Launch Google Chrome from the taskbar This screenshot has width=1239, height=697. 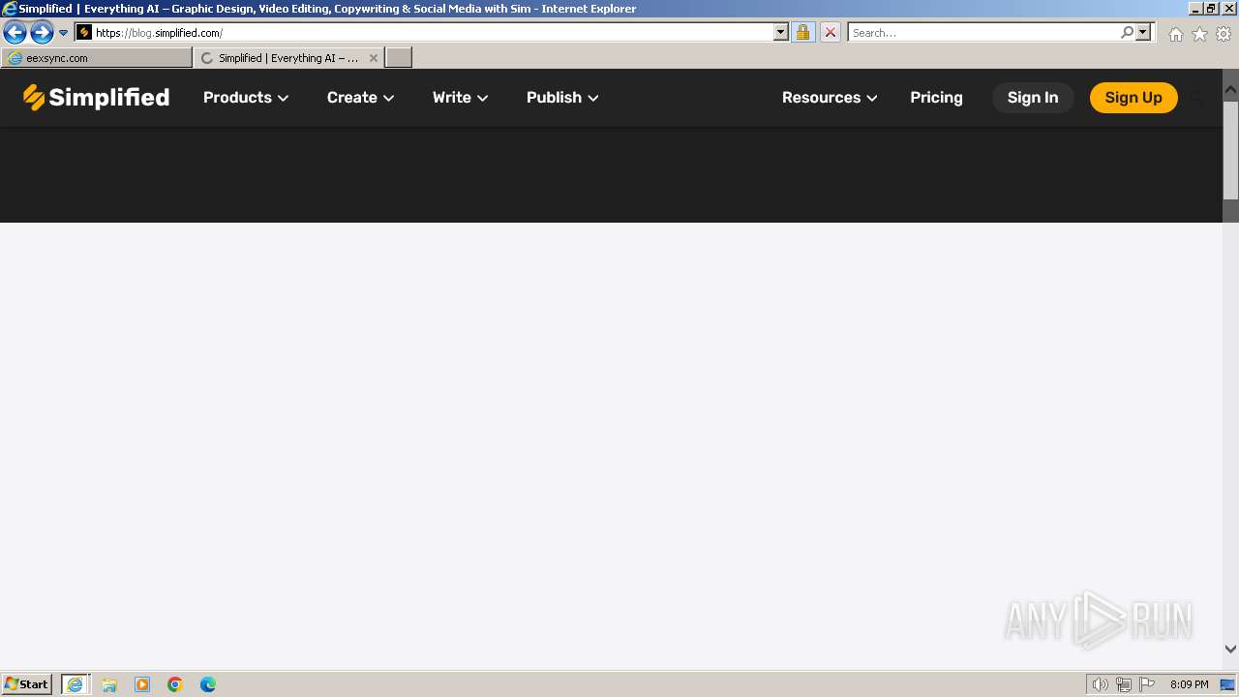coord(175,684)
